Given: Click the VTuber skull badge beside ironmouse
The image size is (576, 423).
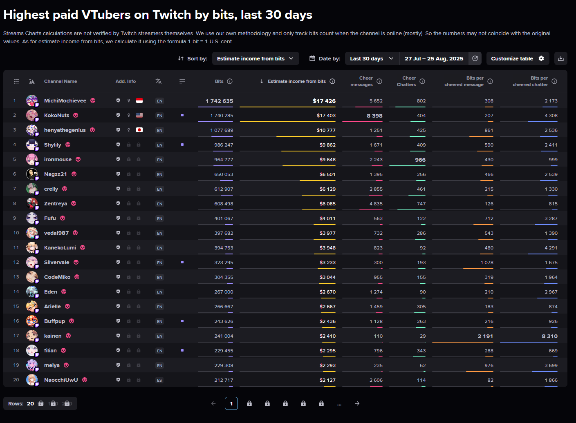Looking at the screenshot, I should [x=78, y=159].
